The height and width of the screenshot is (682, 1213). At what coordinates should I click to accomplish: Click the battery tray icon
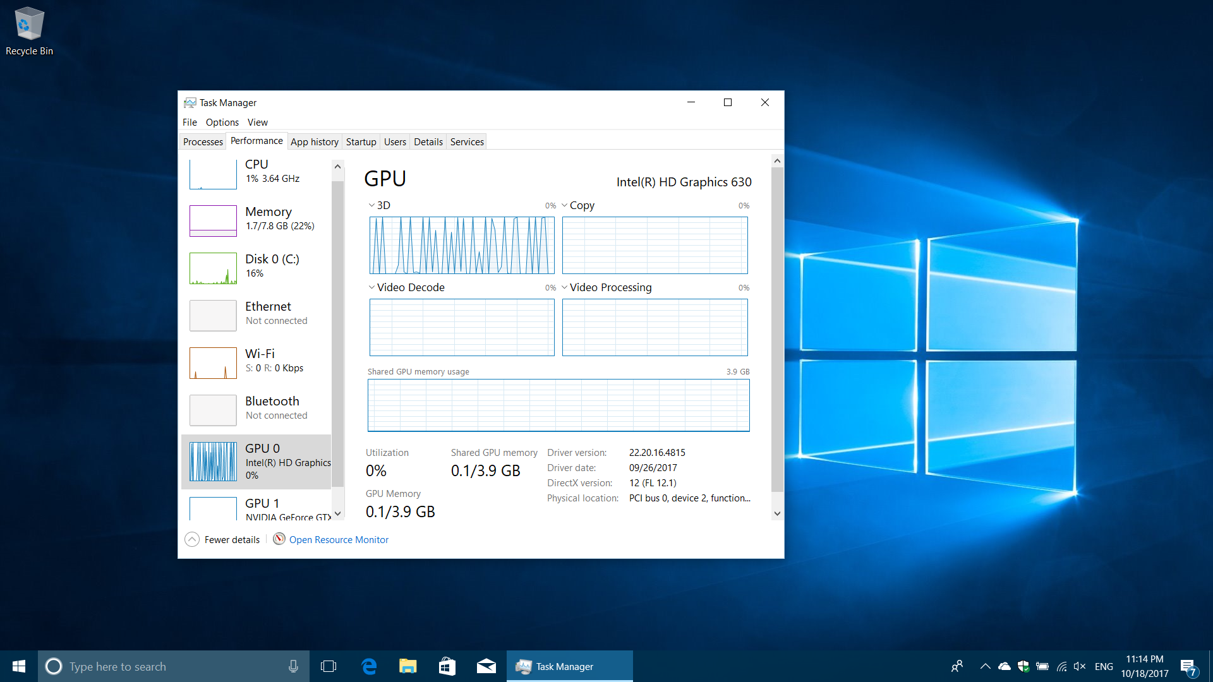(x=1042, y=666)
